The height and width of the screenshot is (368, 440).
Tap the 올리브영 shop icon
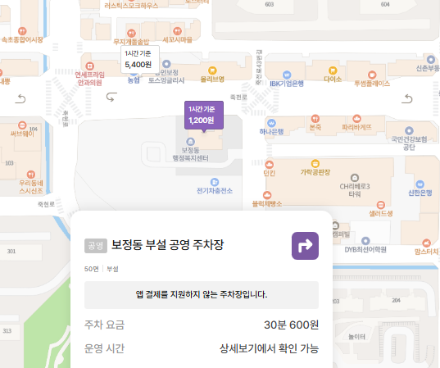pyautogui.click(x=212, y=70)
